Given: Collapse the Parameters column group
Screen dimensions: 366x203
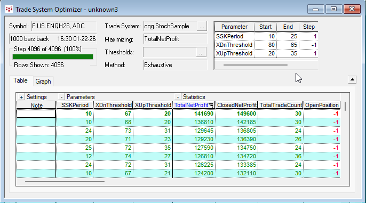Looking at the screenshot, I should pyautogui.click(x=61, y=97).
